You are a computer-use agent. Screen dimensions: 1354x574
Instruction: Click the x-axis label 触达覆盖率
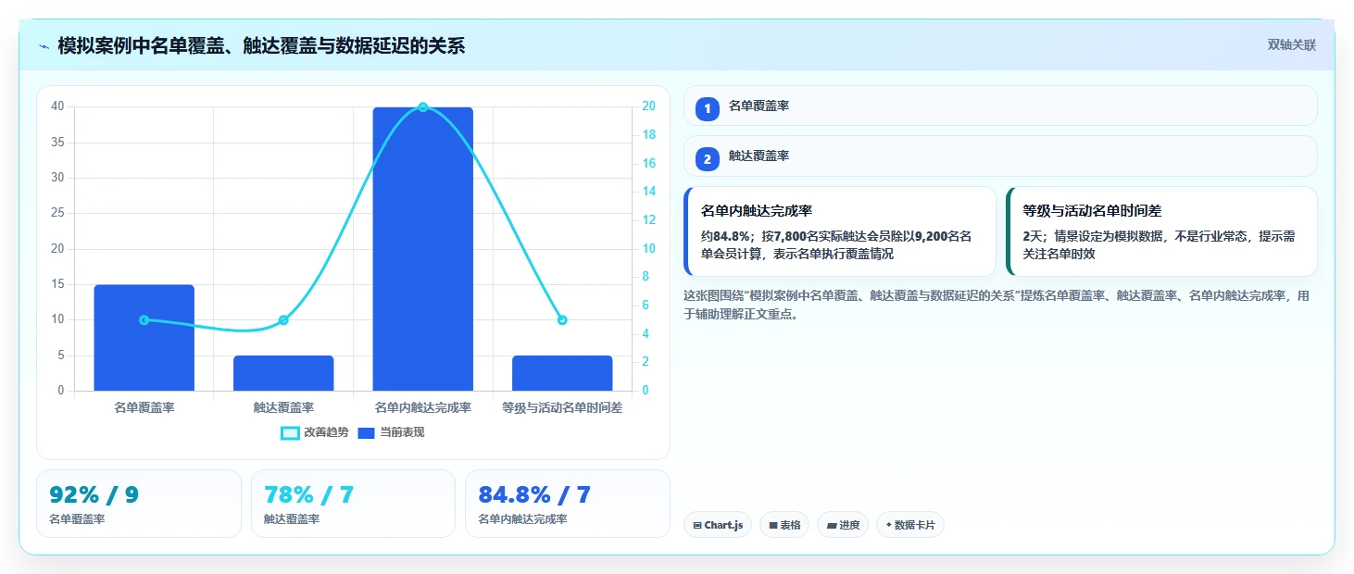[283, 407]
